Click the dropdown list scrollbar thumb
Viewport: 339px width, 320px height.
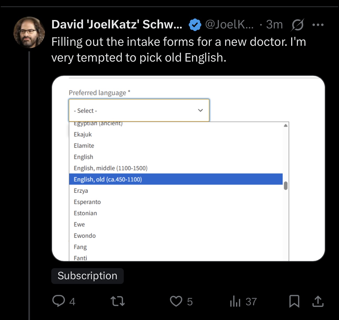[x=286, y=186]
